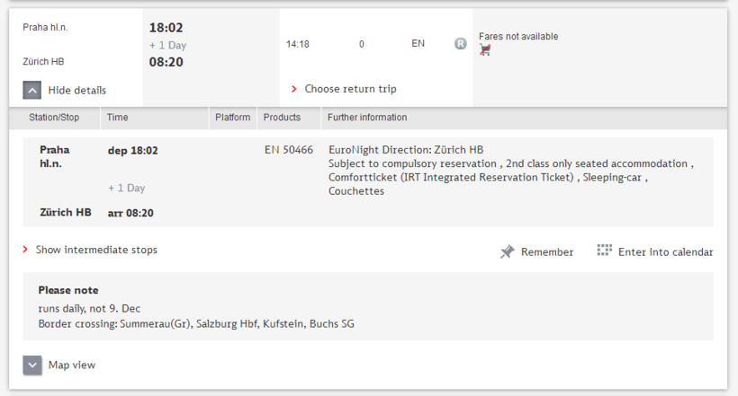This screenshot has height=396, width=738.
Task: Click the pushpin Remember icon
Action: pyautogui.click(x=508, y=251)
